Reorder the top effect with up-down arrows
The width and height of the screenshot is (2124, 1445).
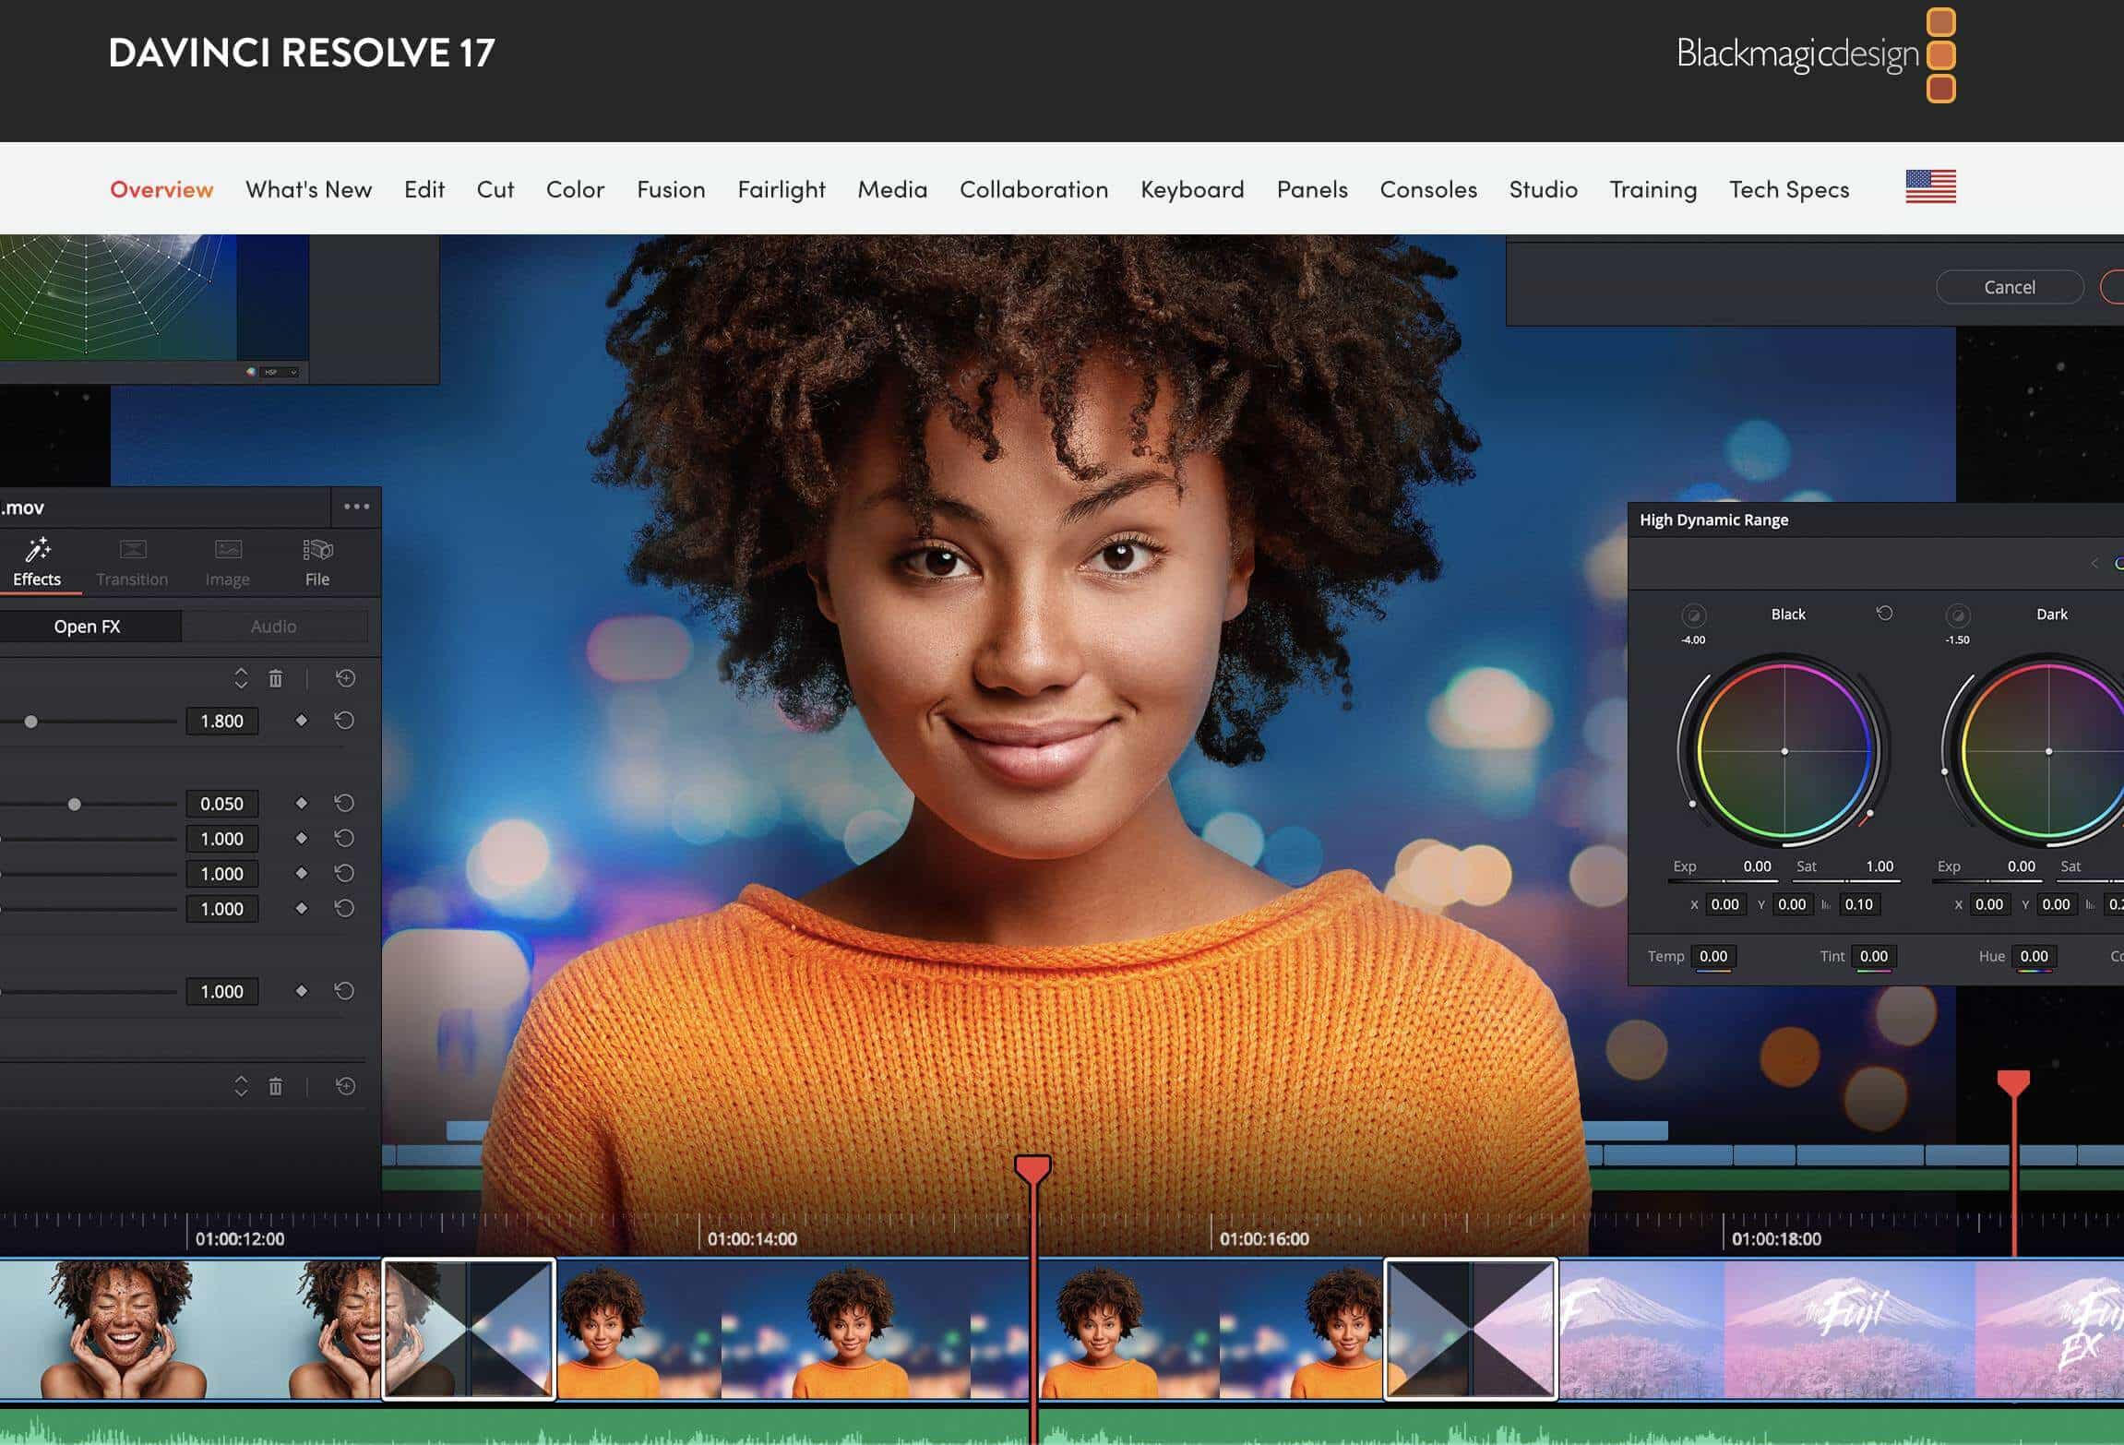[241, 679]
